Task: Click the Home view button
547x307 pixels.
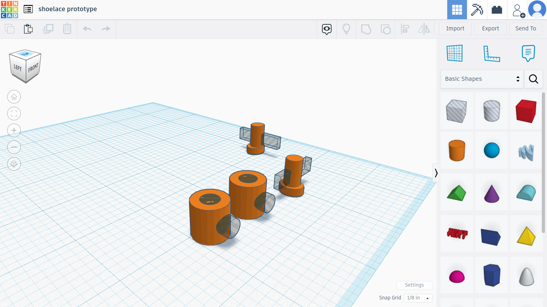Action: click(x=14, y=97)
